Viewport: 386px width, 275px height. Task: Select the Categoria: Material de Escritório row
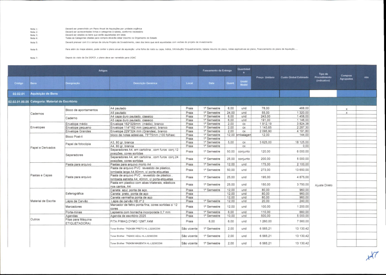54,101
